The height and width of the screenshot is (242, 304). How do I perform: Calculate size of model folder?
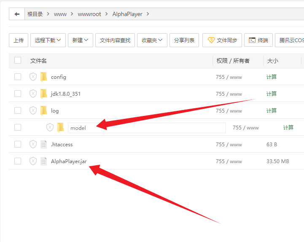(x=288, y=128)
